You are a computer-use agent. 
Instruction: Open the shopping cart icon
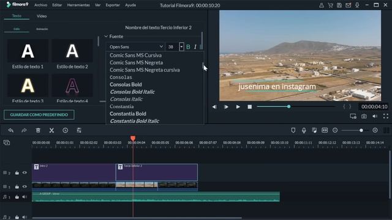(331, 5)
